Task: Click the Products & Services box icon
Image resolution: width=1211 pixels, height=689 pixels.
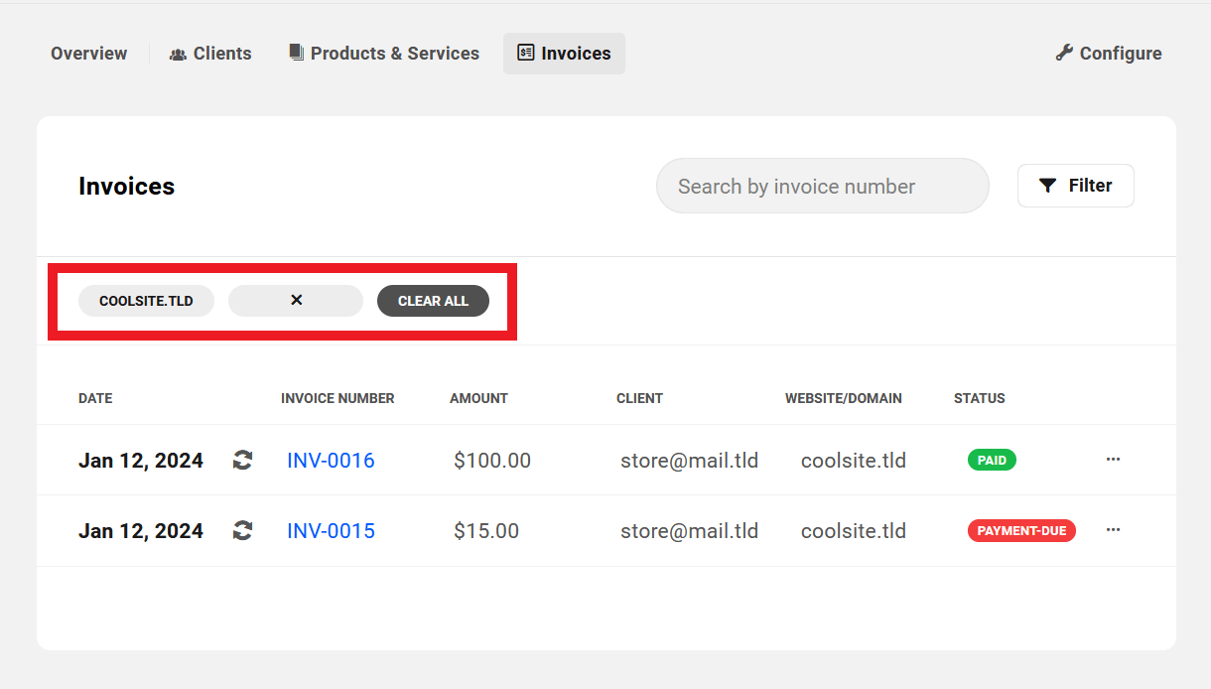Action: click(296, 52)
